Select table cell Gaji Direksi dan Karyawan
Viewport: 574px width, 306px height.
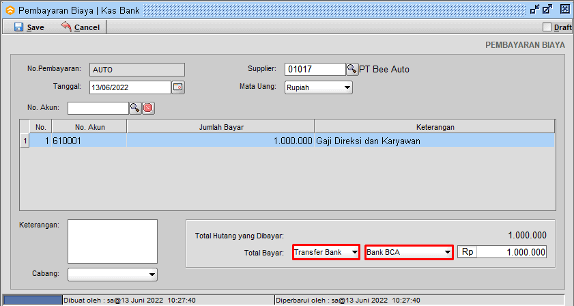click(434, 141)
